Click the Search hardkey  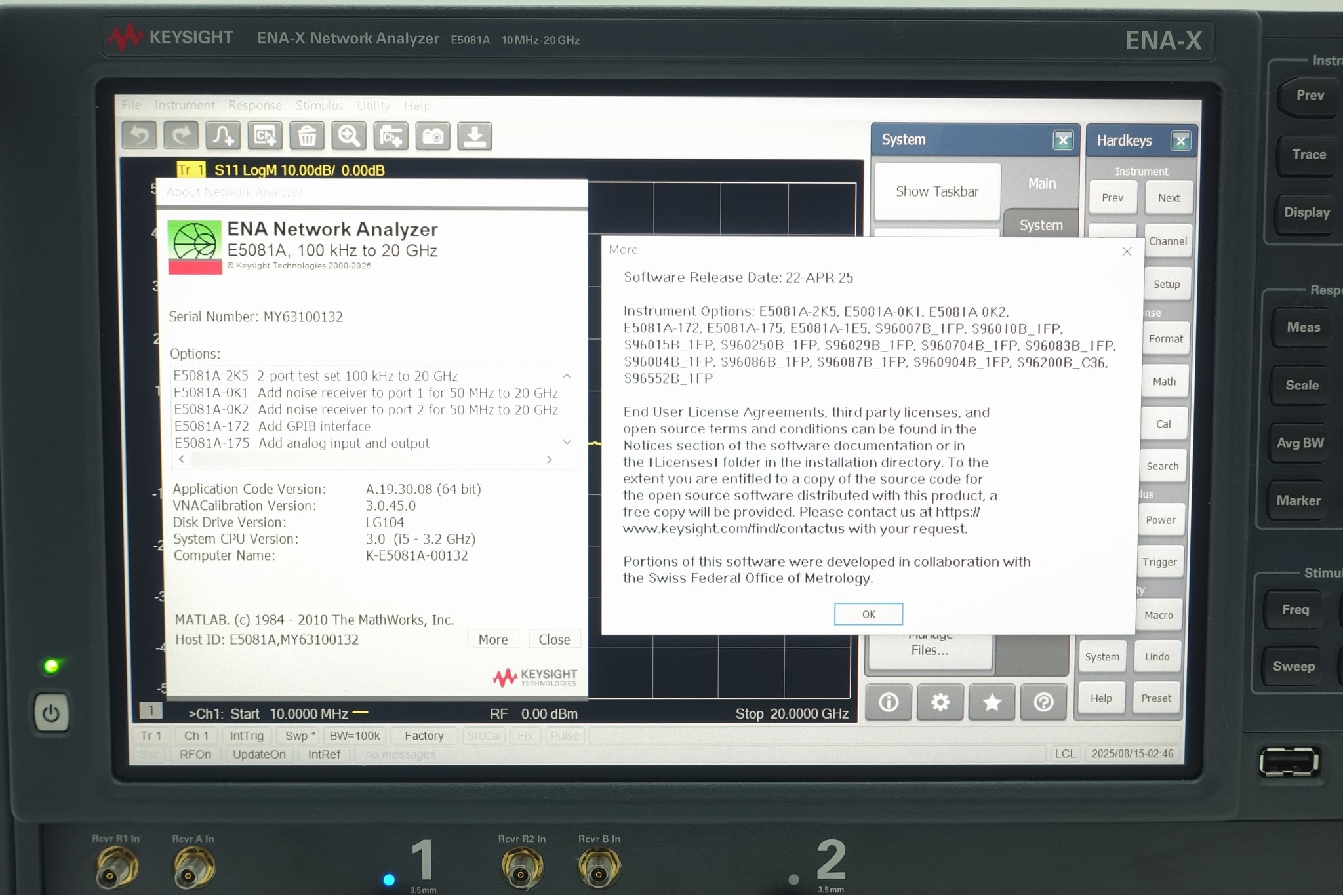(1163, 466)
